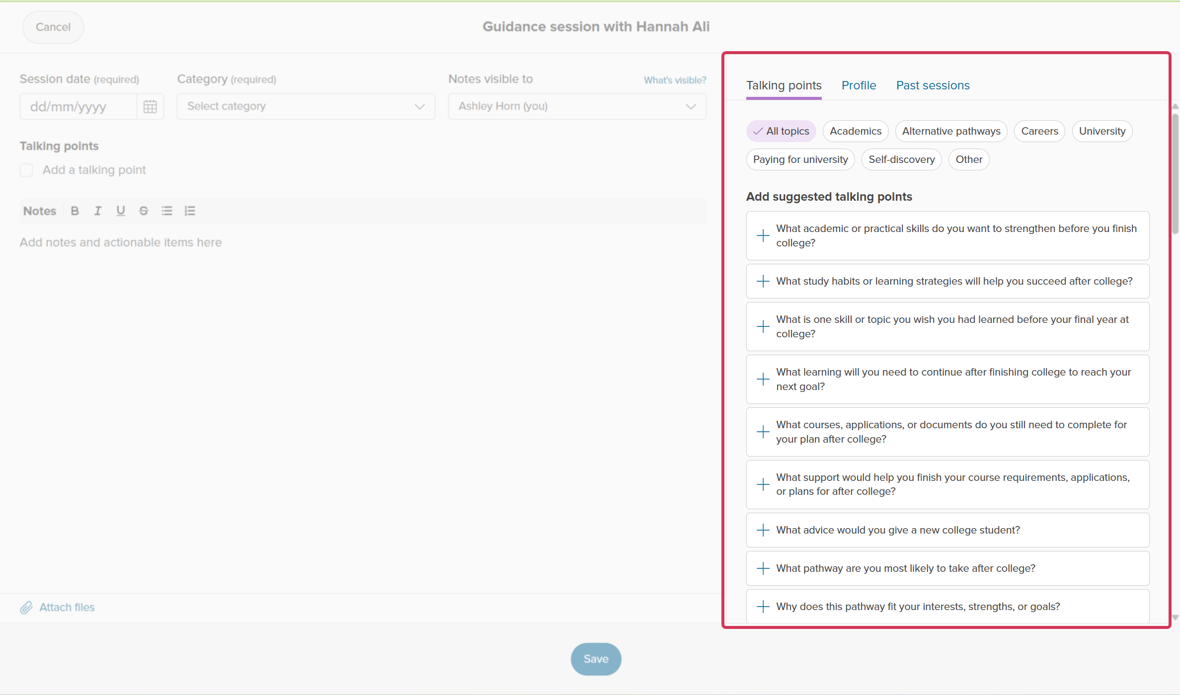
Task: Deselect the 'All topics' filter chip
Action: coord(781,131)
